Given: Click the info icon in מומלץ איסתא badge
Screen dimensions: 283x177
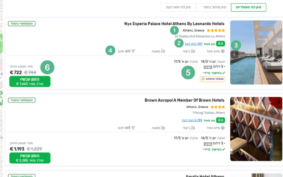Looking at the screenshot, I should 203,79.
